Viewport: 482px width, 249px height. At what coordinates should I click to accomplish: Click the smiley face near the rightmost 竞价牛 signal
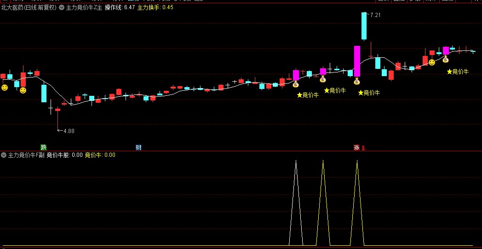[432, 62]
